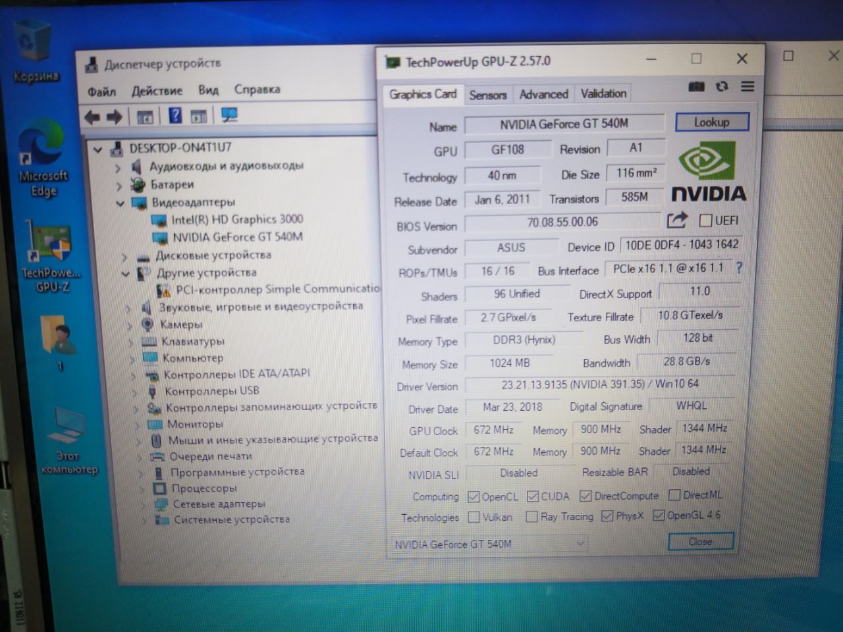The width and height of the screenshot is (843, 632).
Task: Toggle the PhysX checkbox
Action: 607,516
